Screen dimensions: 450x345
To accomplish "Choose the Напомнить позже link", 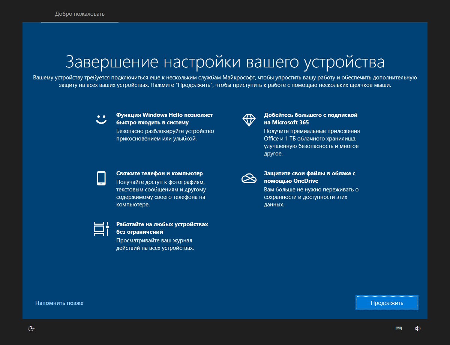I will pyautogui.click(x=59, y=303).
